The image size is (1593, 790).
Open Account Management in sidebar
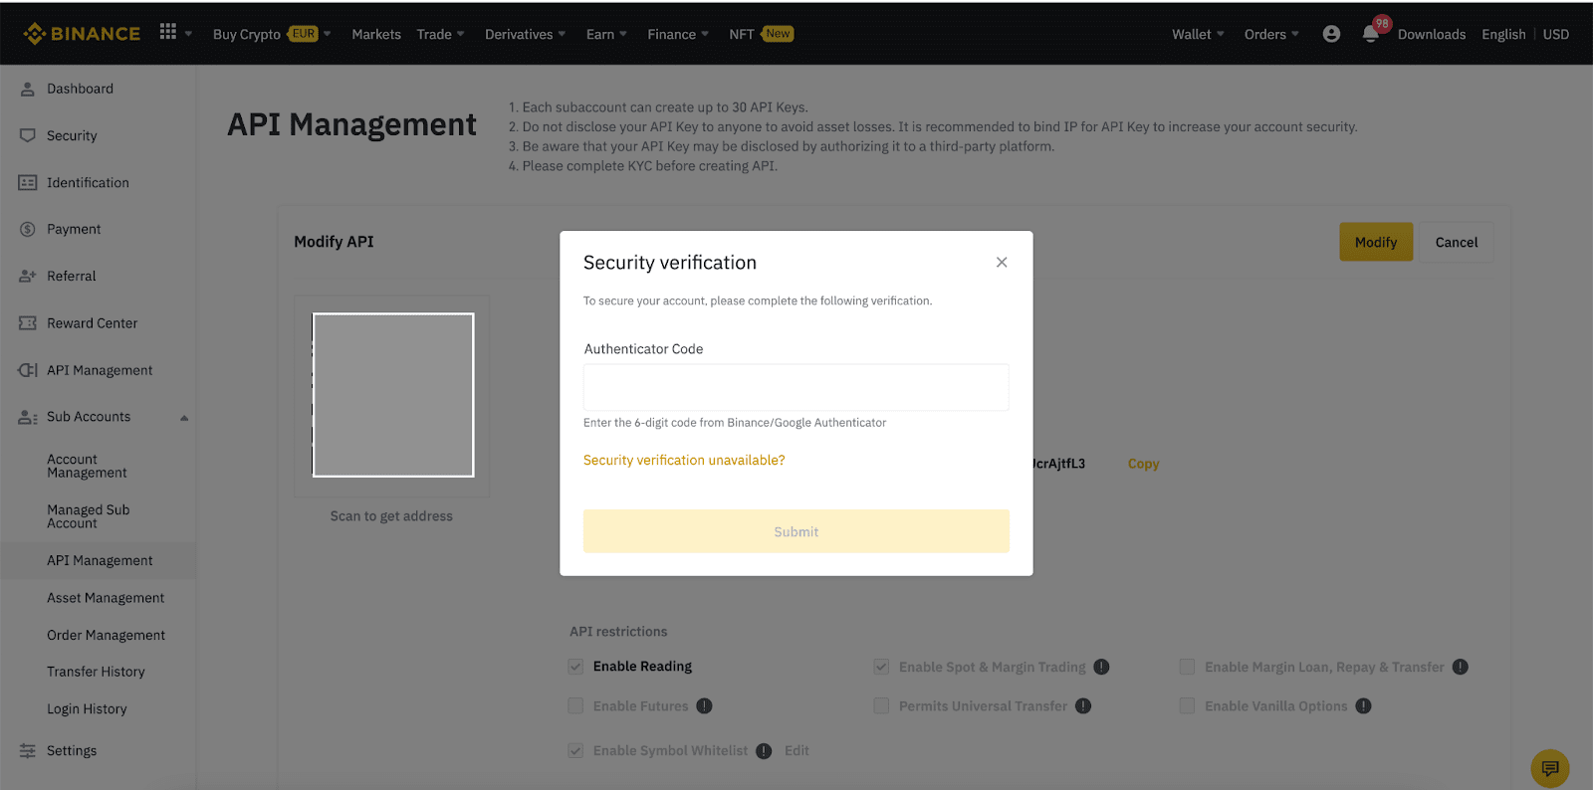pos(87,466)
